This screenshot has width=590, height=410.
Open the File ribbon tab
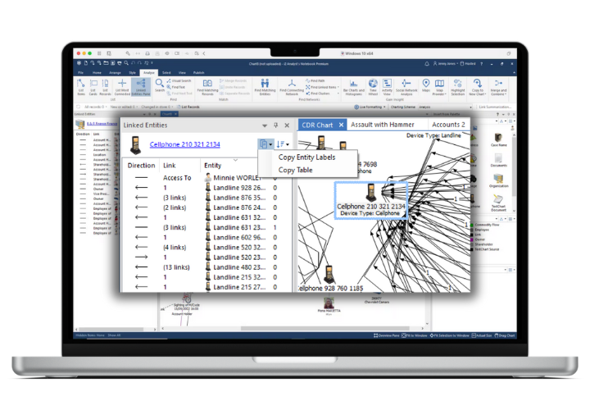pyautogui.click(x=80, y=73)
